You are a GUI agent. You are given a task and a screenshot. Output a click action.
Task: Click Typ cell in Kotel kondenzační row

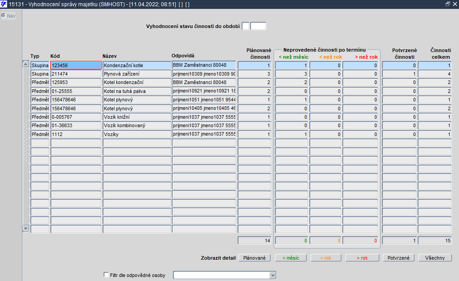point(40,82)
